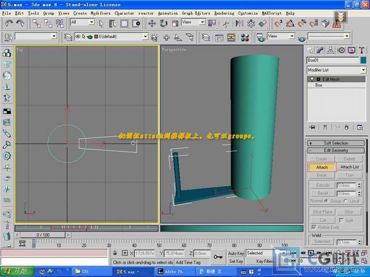This screenshot has height=277, width=370.
Task: Open the File menu
Action: (x=6, y=14)
